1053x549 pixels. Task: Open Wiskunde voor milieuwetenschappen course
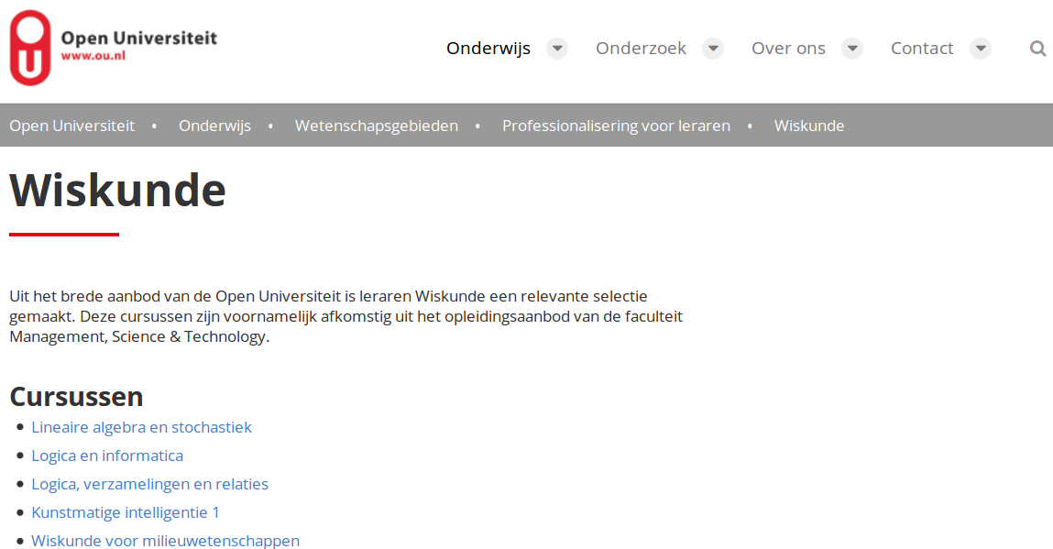click(166, 540)
